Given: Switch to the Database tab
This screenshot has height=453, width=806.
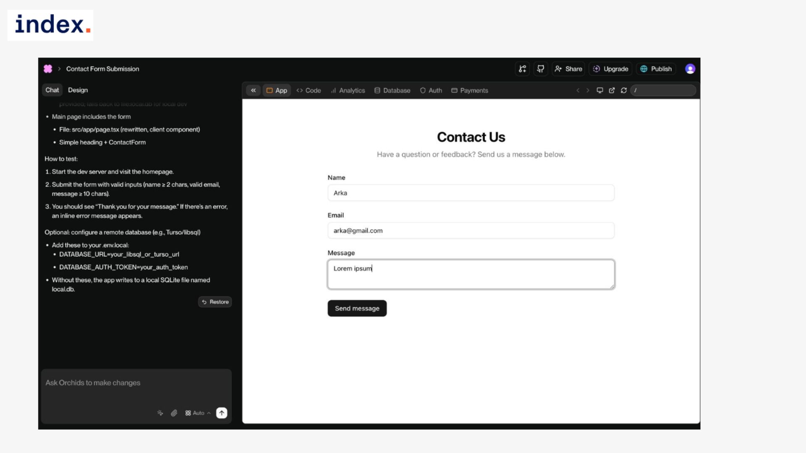Looking at the screenshot, I should point(392,90).
